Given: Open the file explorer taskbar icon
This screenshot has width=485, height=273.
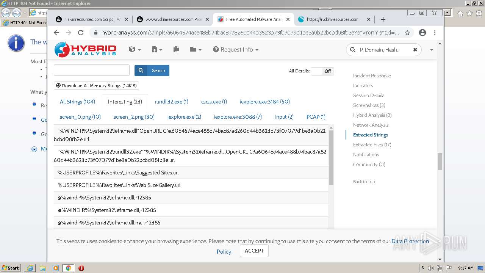Looking at the screenshot, I should coord(43,268).
